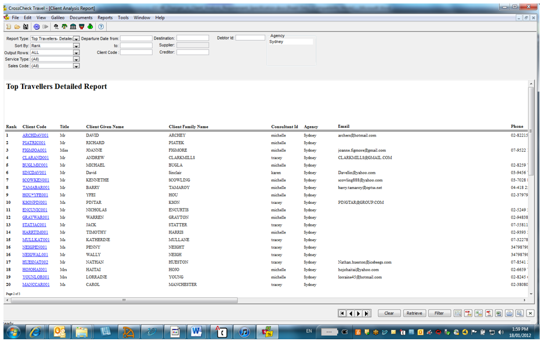542x341 pixels.
Task: Open the Reports menu
Action: [104, 17]
